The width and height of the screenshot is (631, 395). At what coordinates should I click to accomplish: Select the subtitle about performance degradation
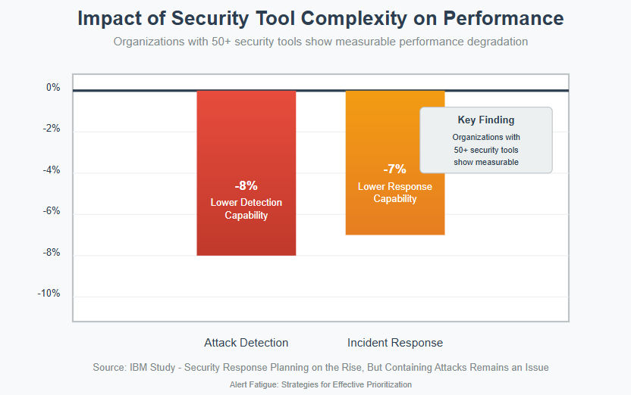321,42
